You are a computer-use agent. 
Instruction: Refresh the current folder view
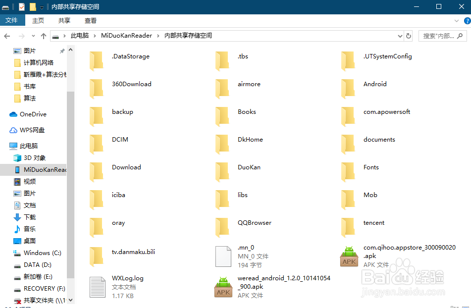[409, 36]
